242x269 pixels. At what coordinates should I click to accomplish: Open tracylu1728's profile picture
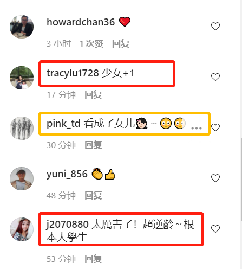click(x=22, y=78)
